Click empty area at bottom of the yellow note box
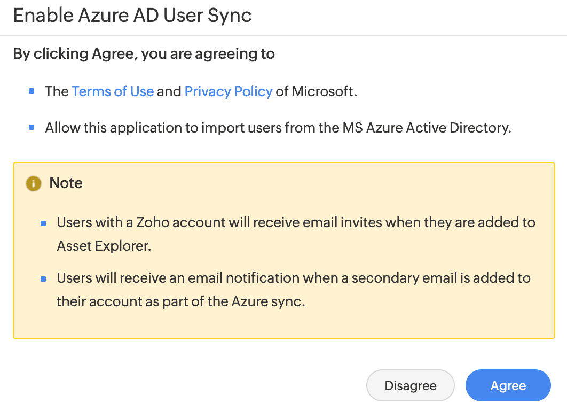 coord(283,324)
